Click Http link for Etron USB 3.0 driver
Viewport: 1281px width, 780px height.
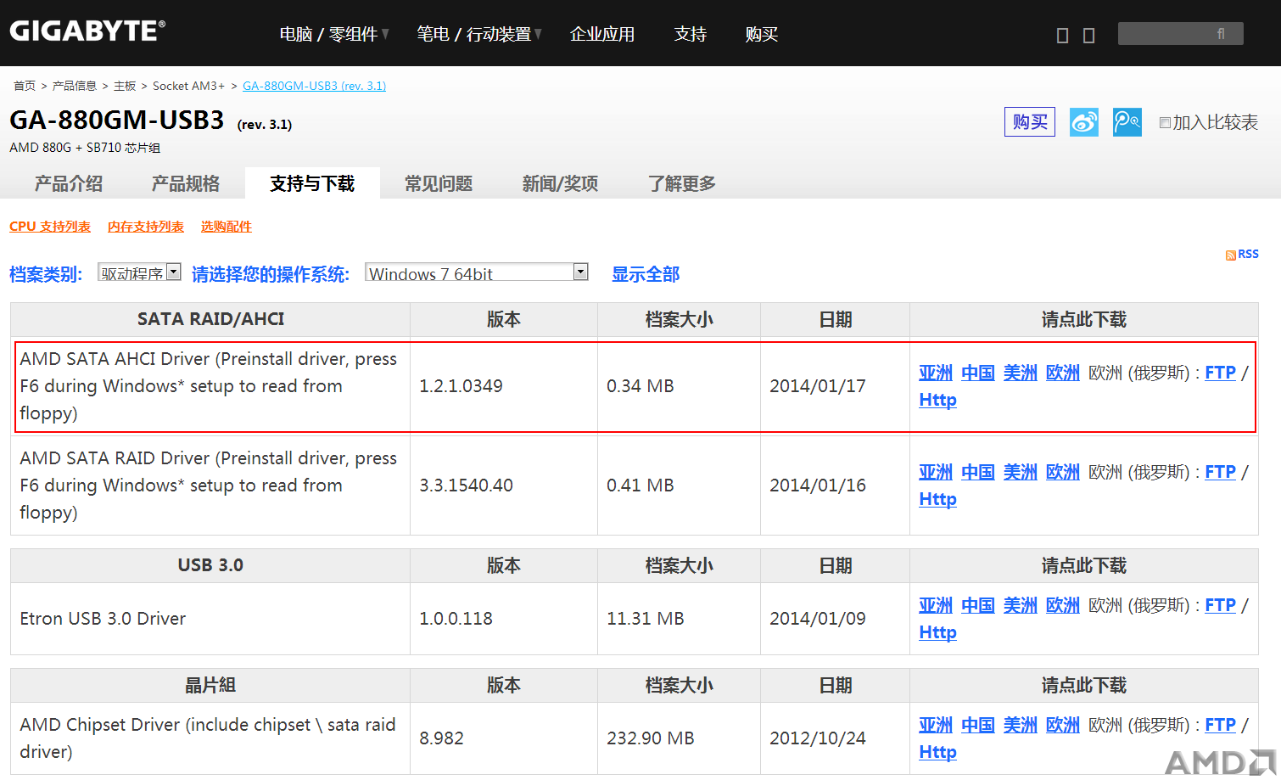coord(937,632)
